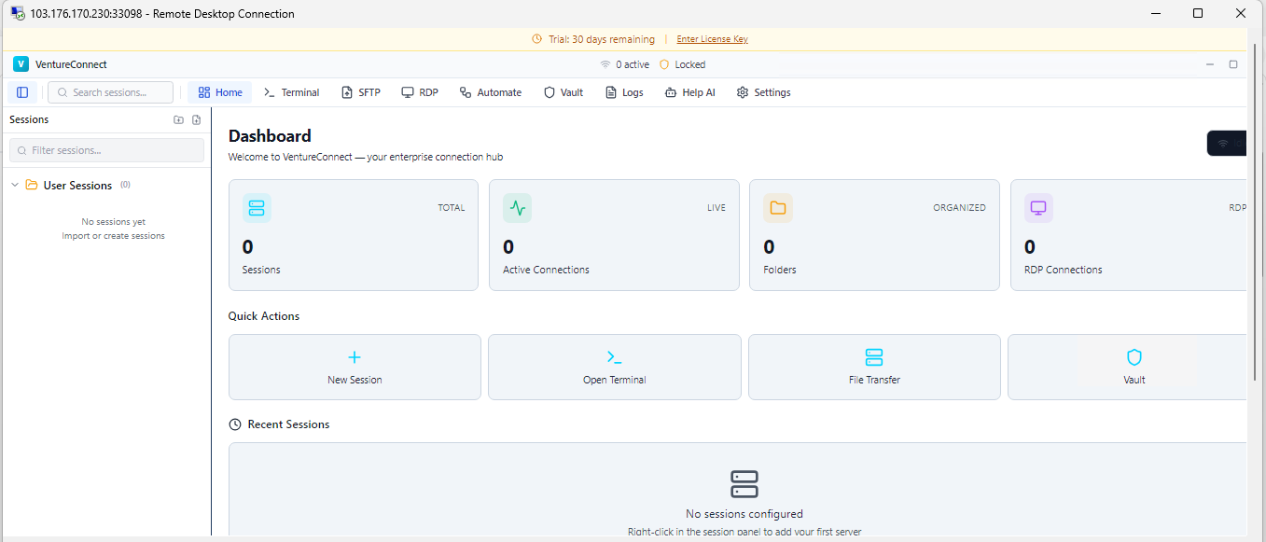This screenshot has width=1266, height=542.
Task: Open the SFTP tab
Action: pos(361,92)
